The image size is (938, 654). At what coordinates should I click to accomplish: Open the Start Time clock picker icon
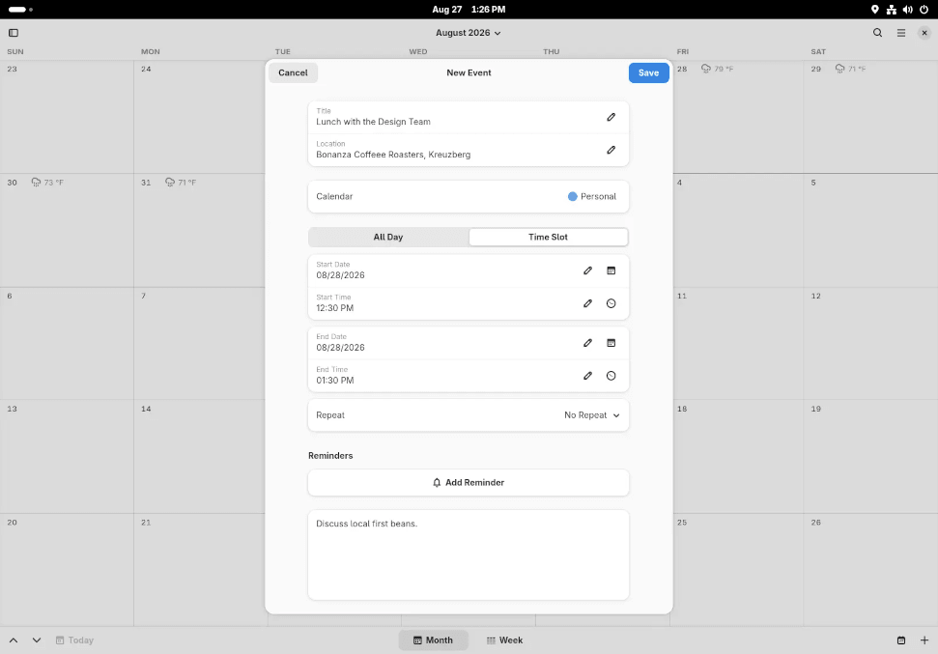click(x=611, y=303)
